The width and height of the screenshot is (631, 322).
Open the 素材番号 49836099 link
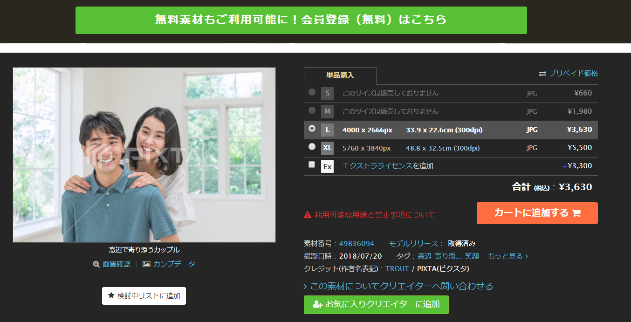[357, 244]
